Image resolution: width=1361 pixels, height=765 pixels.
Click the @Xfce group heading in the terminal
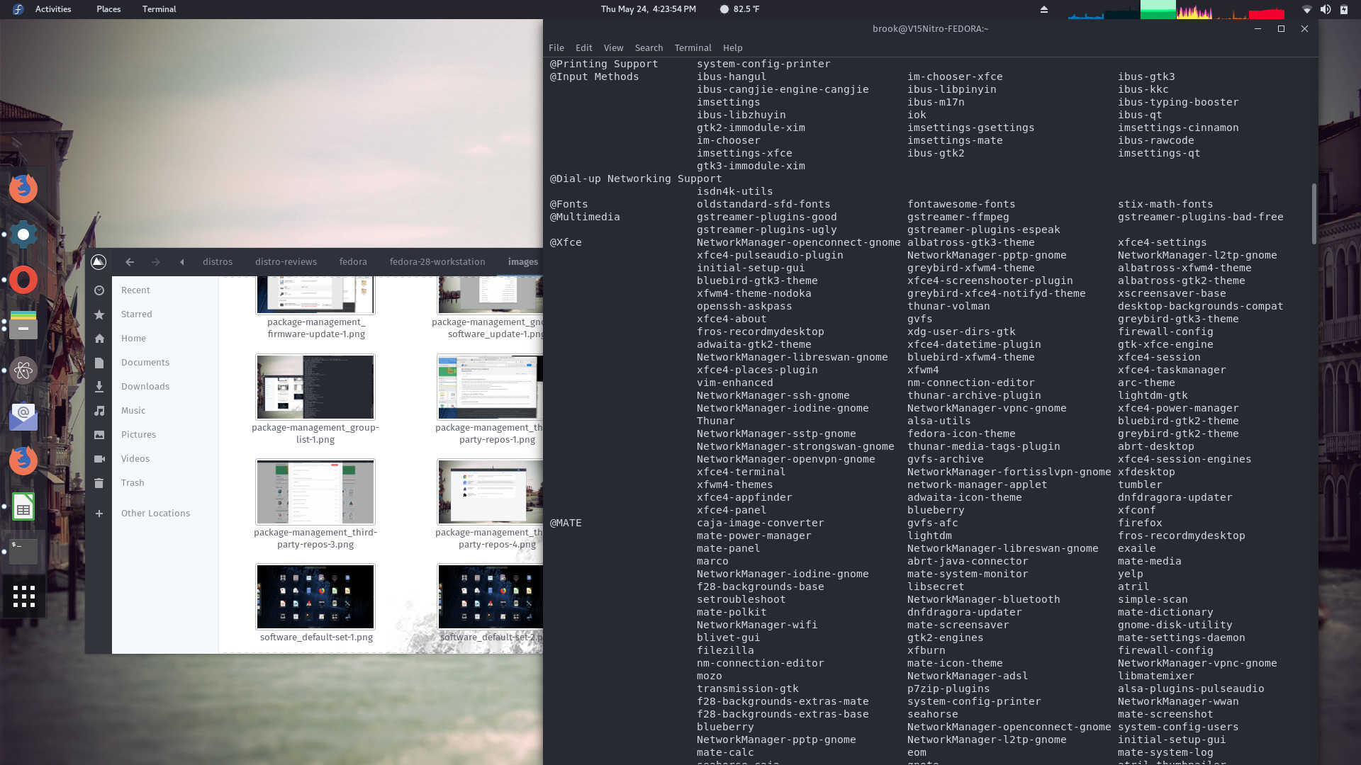click(566, 242)
